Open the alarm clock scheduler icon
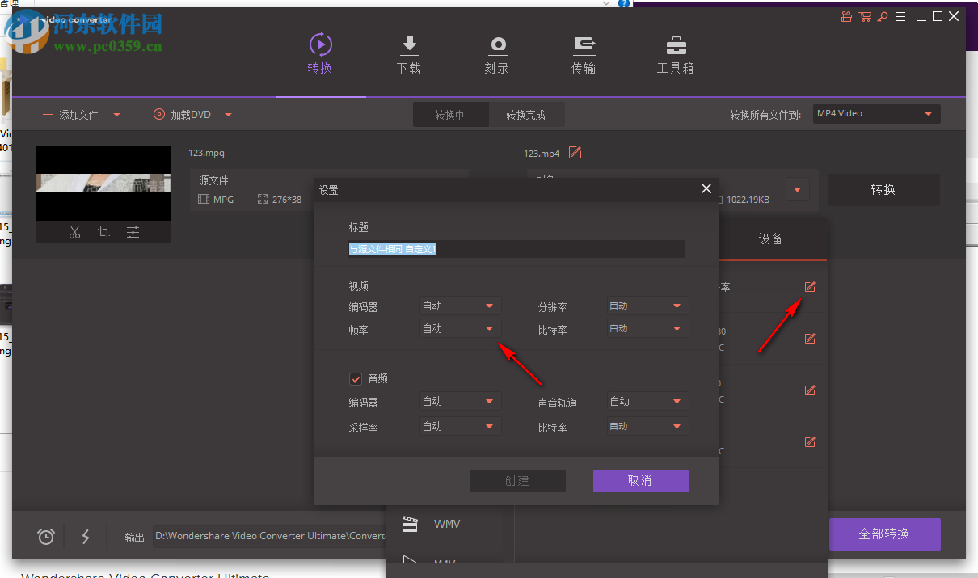This screenshot has height=578, width=978. pos(46,536)
